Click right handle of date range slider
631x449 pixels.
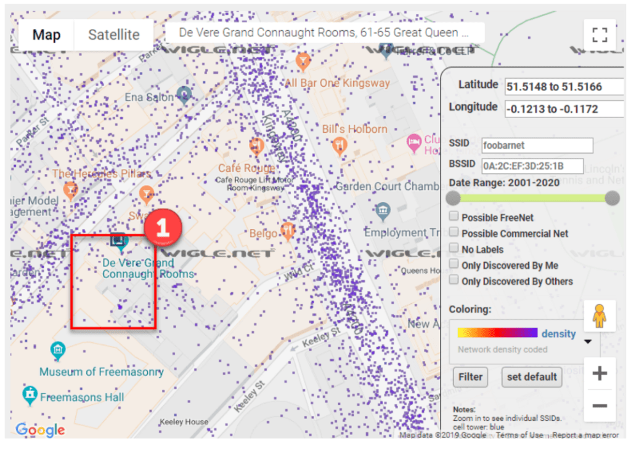[612, 198]
